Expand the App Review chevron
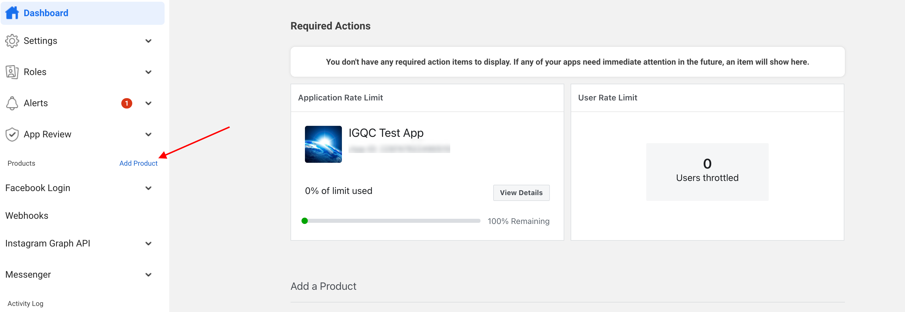 click(x=149, y=134)
